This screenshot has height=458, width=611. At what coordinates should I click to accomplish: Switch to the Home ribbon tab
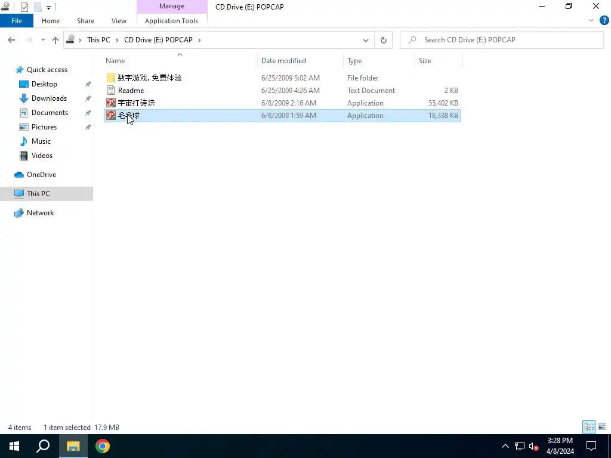[x=51, y=21]
